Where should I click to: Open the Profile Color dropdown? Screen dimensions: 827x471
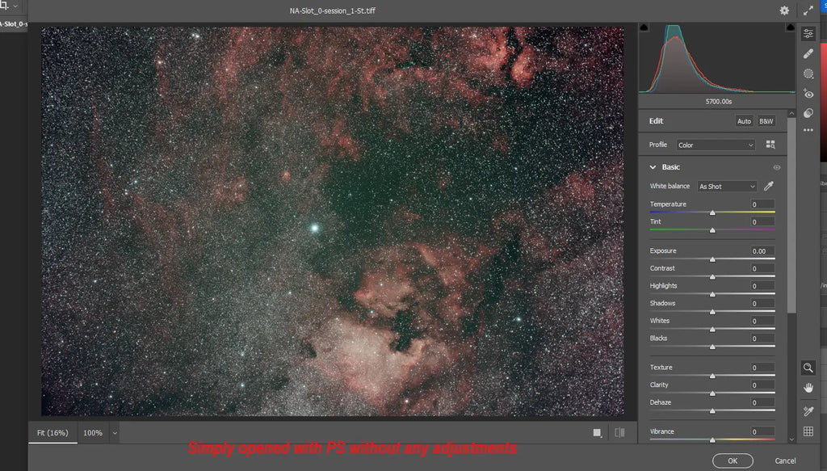click(716, 145)
